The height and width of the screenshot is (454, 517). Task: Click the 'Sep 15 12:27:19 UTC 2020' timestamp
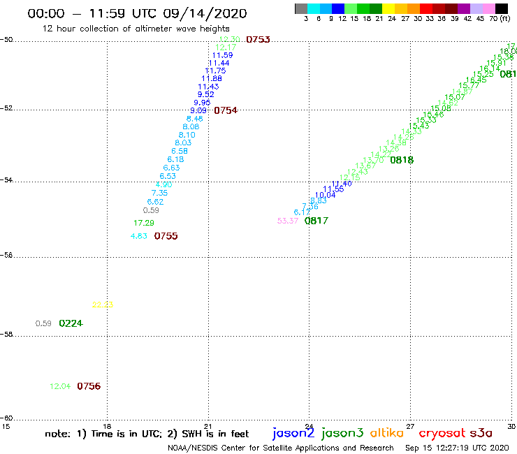(457, 448)
